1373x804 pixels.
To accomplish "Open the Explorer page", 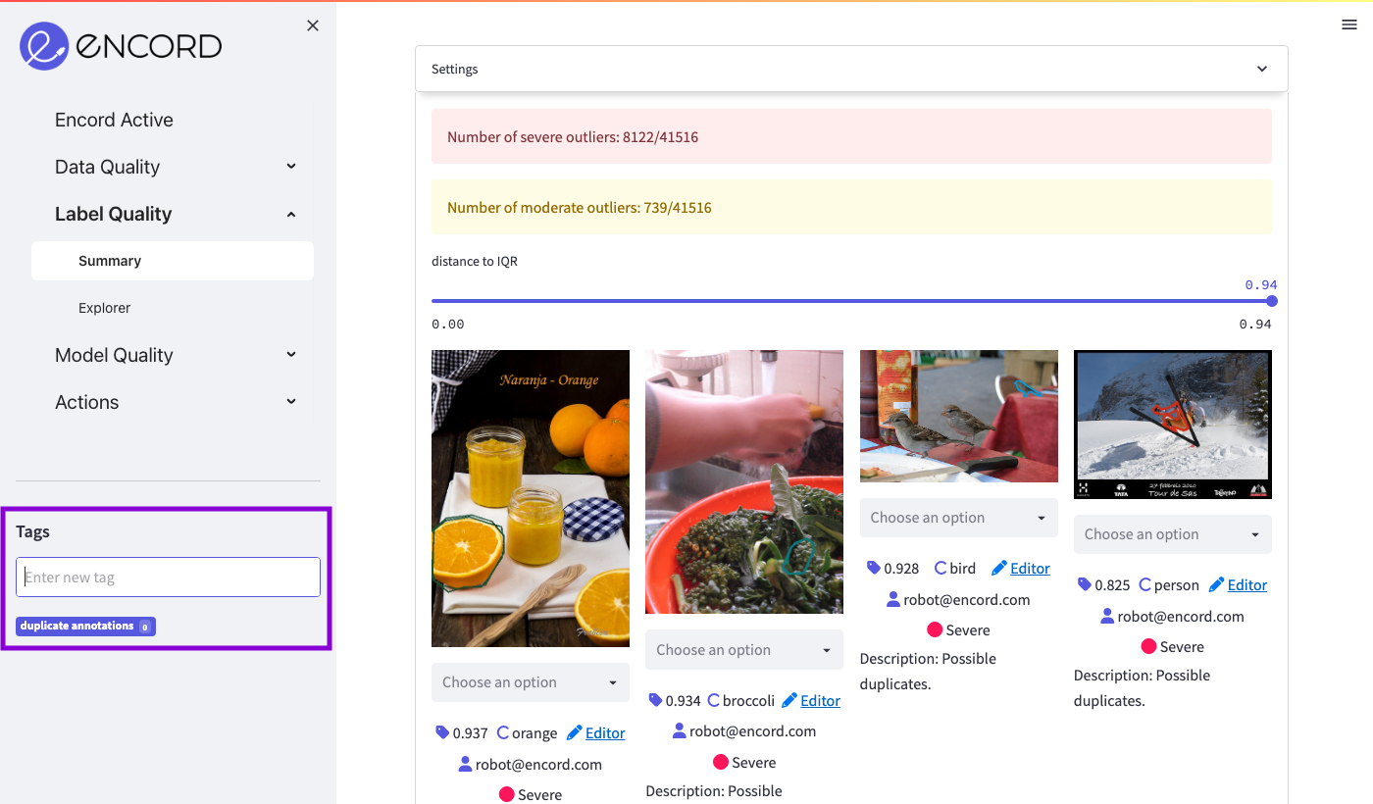I will point(105,308).
